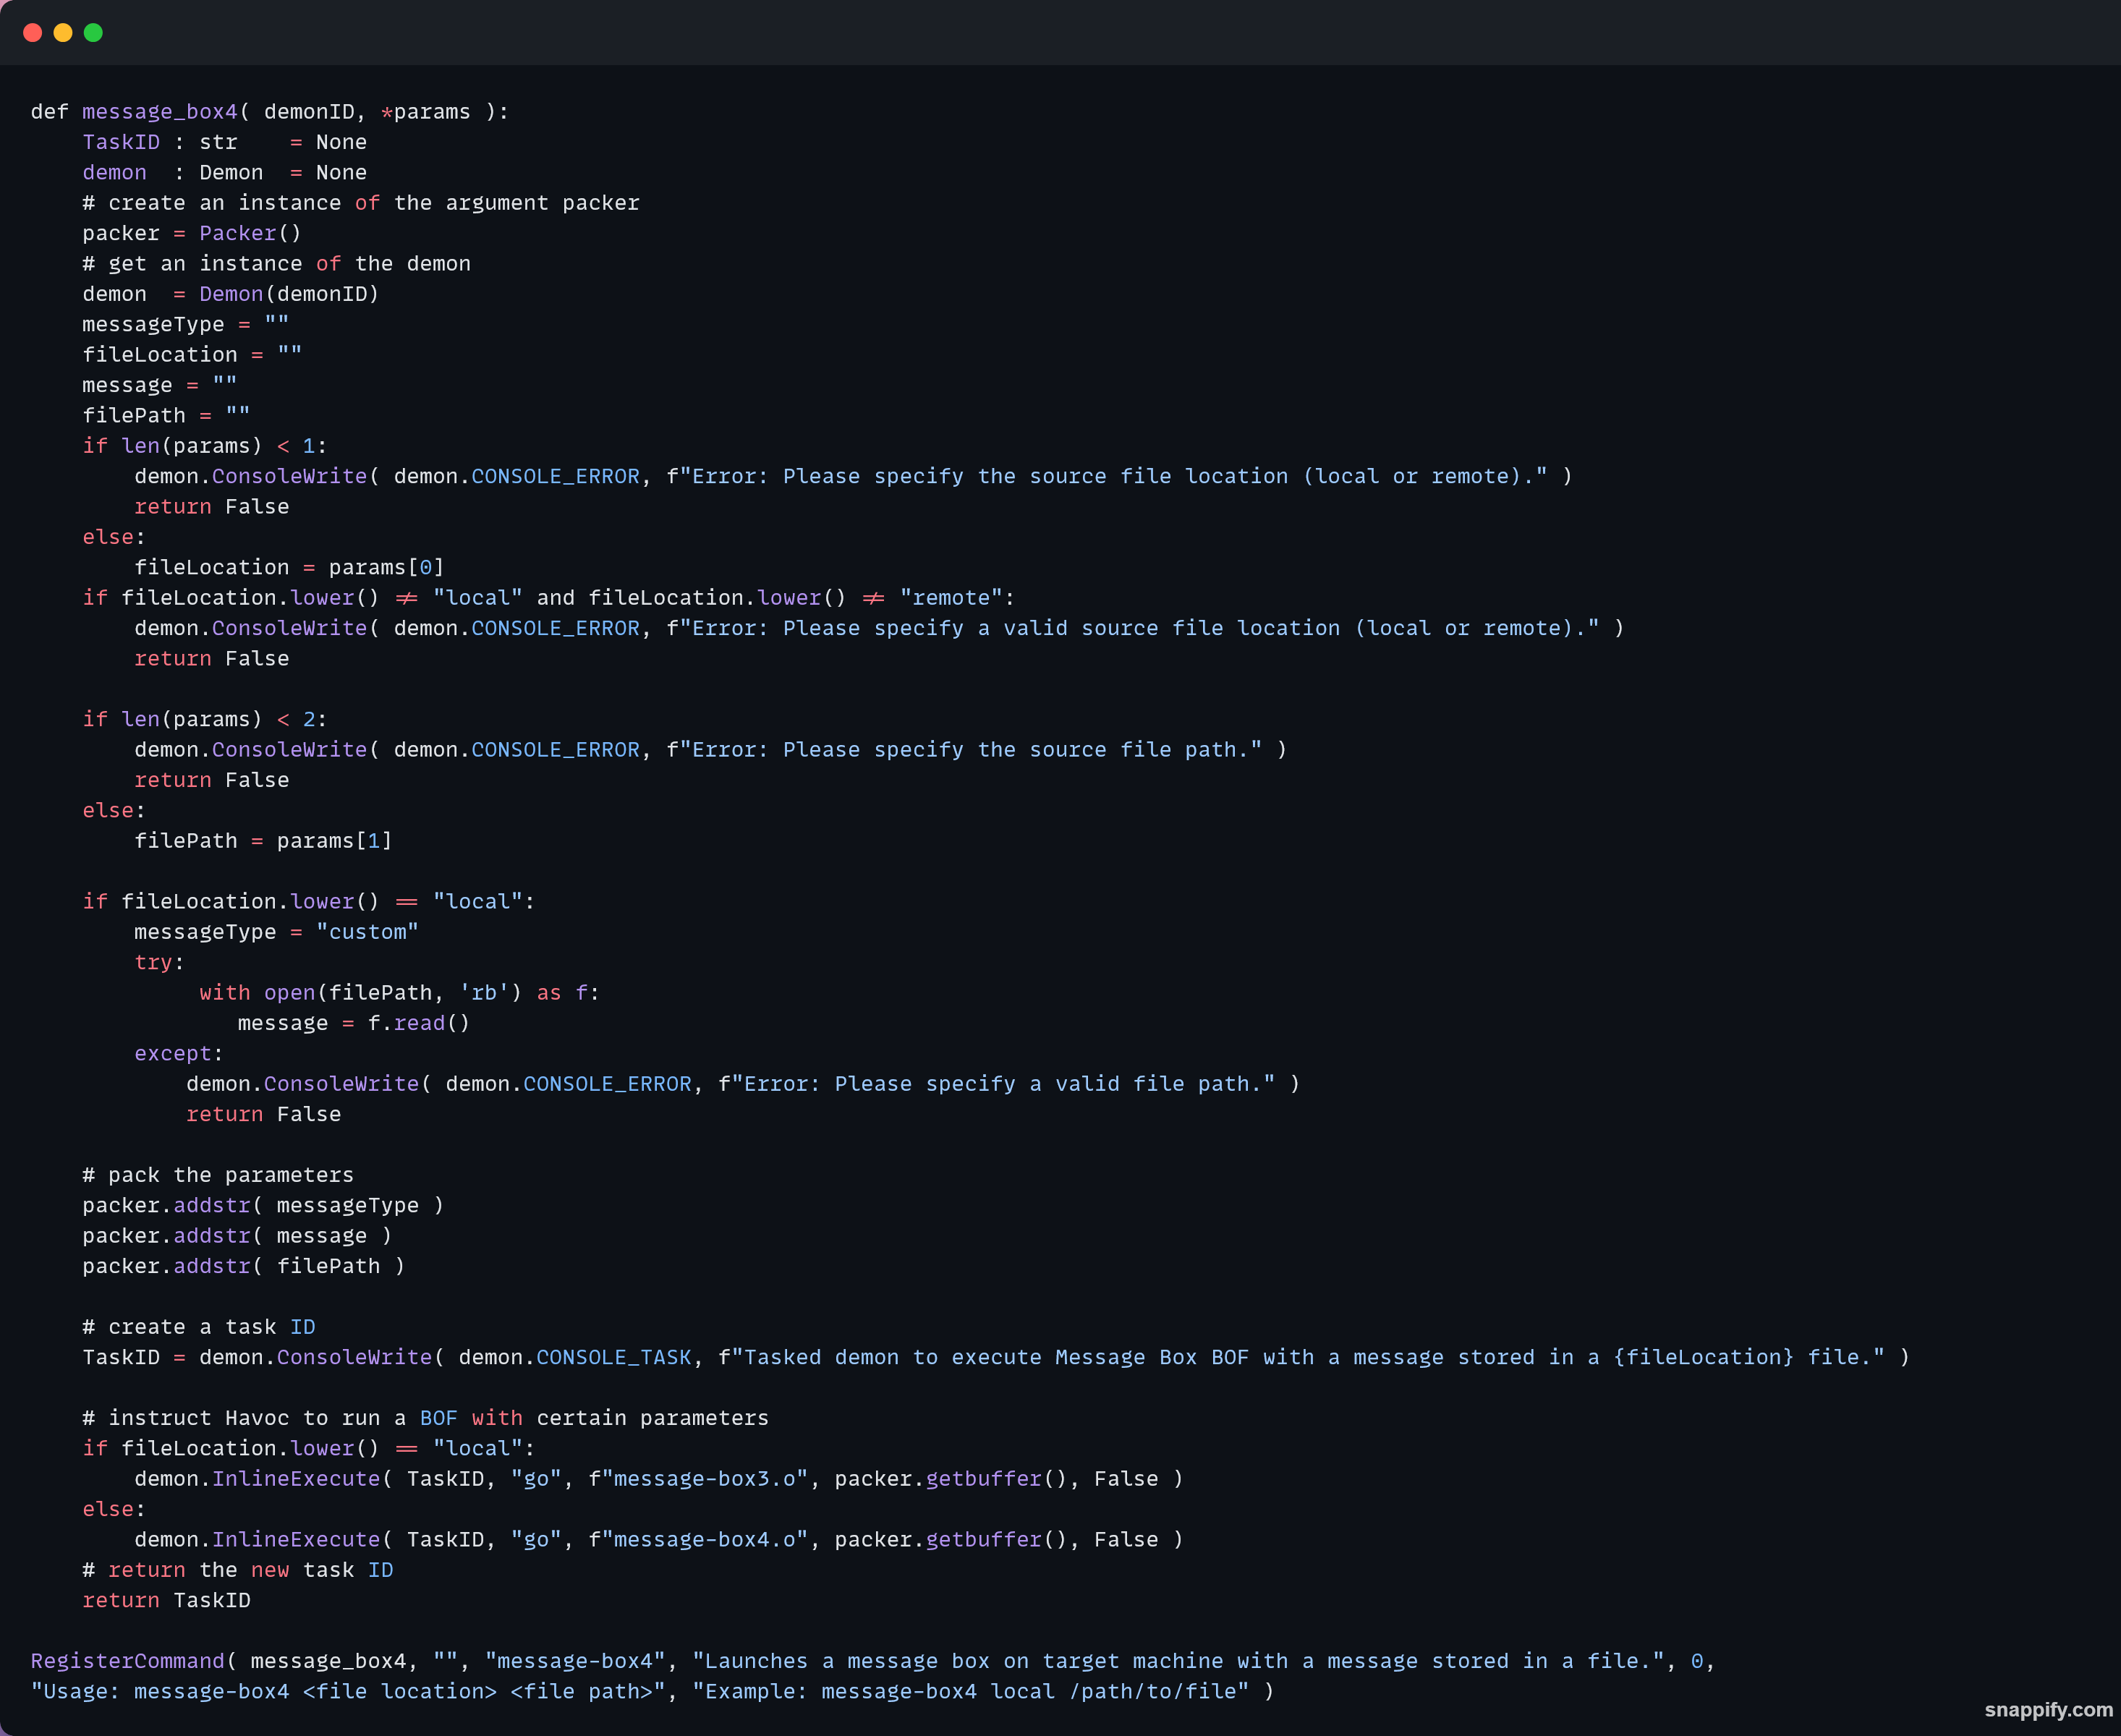Click the 'try:' keyword

(x=159, y=962)
